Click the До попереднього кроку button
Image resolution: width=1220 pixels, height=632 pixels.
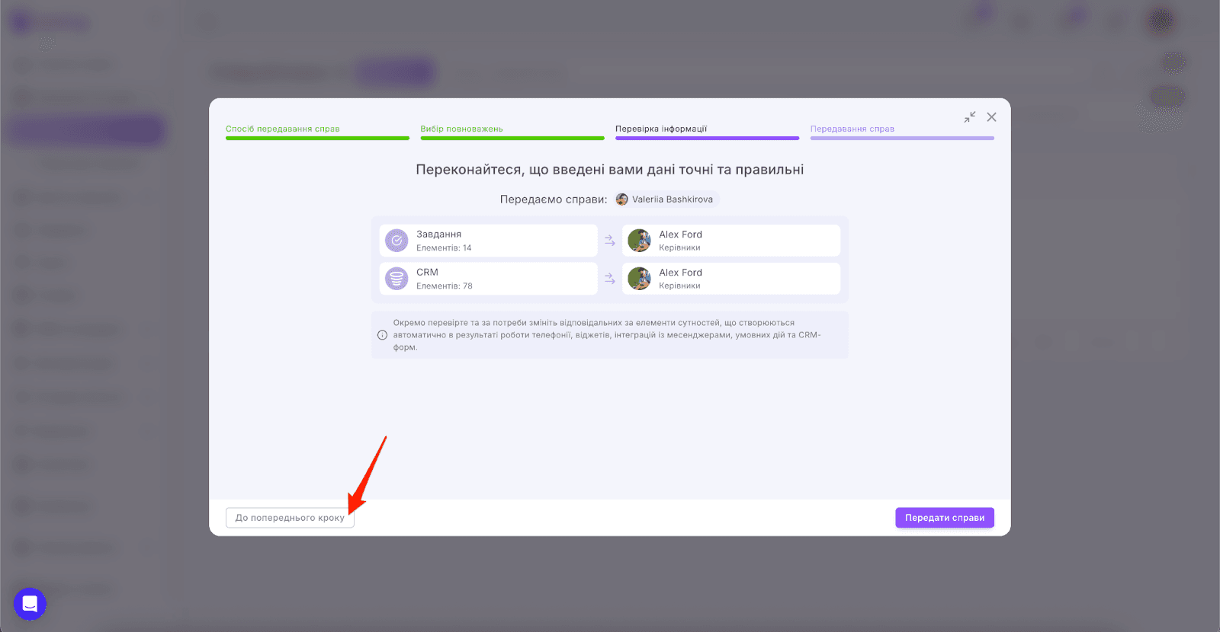coord(290,518)
